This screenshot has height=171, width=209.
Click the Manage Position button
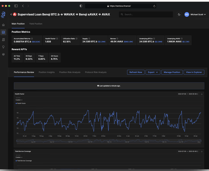pos(172,72)
